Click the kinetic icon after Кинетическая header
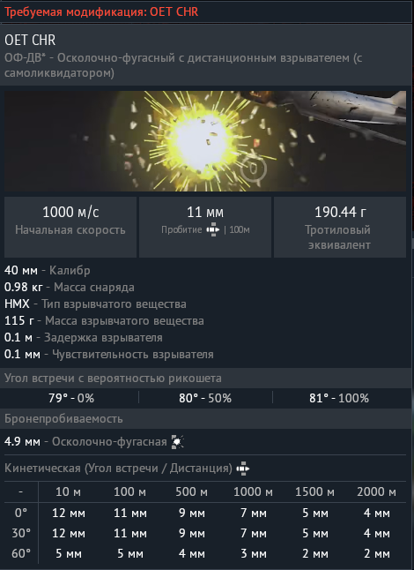This screenshot has width=414, height=570. [x=243, y=469]
